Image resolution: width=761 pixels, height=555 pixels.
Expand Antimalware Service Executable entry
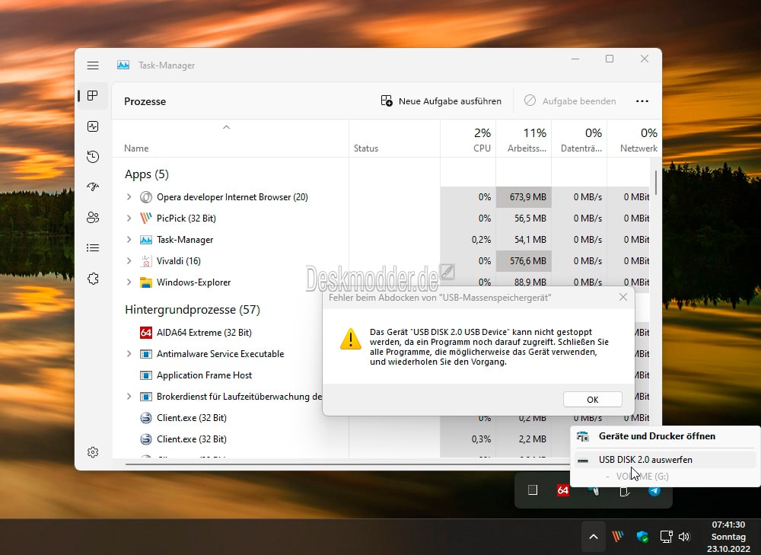129,354
